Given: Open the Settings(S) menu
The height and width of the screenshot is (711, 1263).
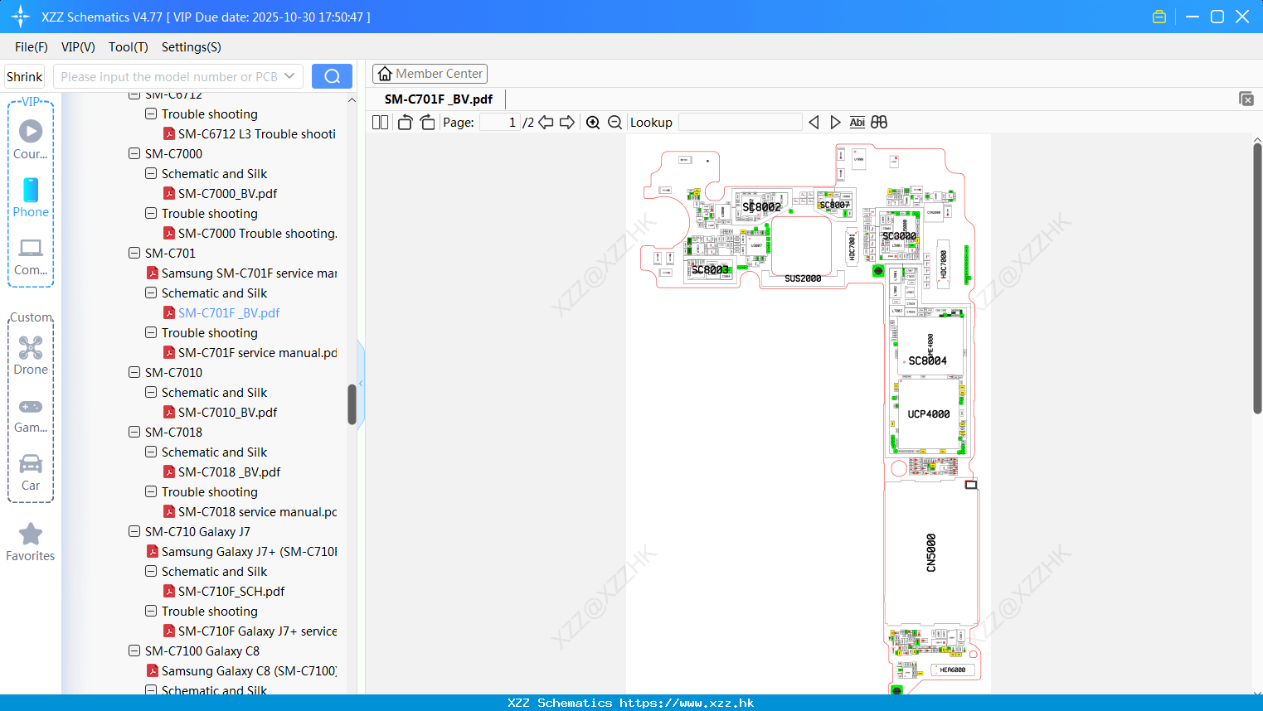Looking at the screenshot, I should [192, 47].
